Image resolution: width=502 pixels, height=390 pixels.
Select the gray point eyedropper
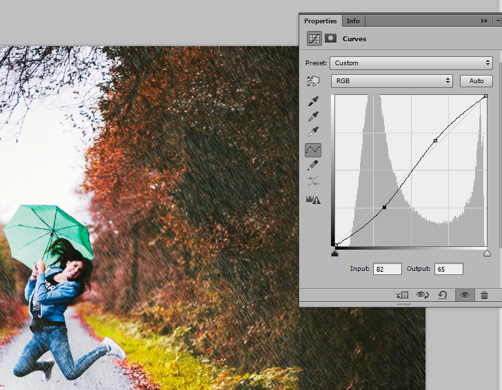[x=313, y=116]
